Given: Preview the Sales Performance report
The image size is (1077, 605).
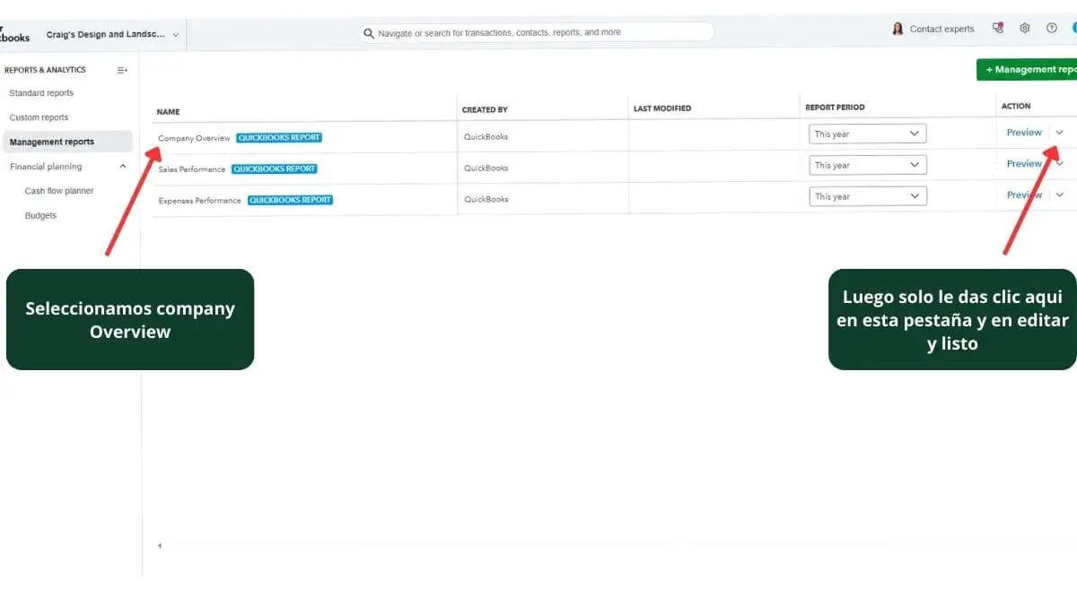Looking at the screenshot, I should click(x=1024, y=164).
